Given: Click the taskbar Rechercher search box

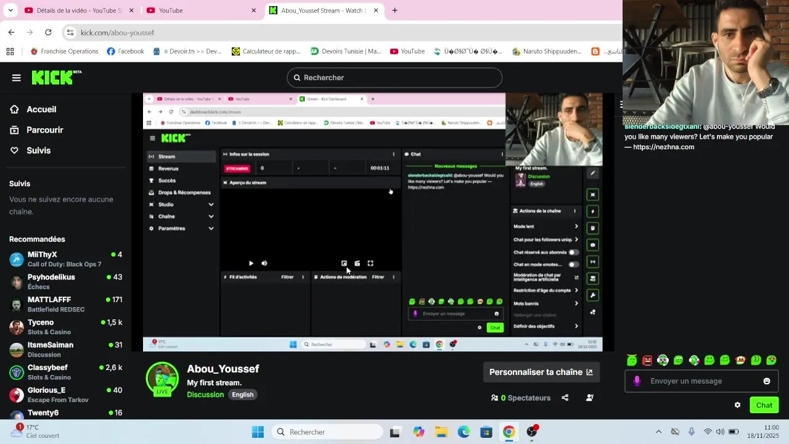Looking at the screenshot, I should (327, 432).
